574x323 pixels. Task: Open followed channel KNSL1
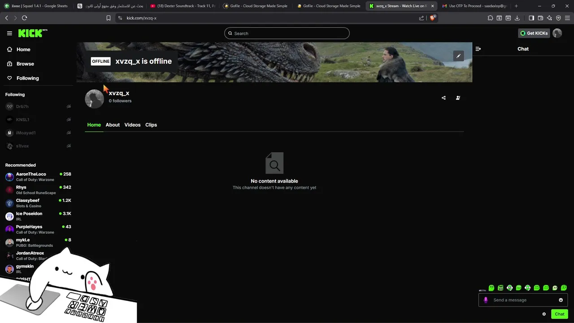pyautogui.click(x=38, y=120)
